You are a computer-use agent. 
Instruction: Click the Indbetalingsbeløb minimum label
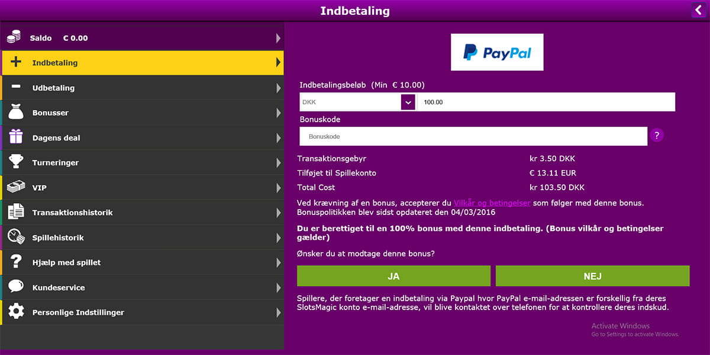click(x=362, y=85)
